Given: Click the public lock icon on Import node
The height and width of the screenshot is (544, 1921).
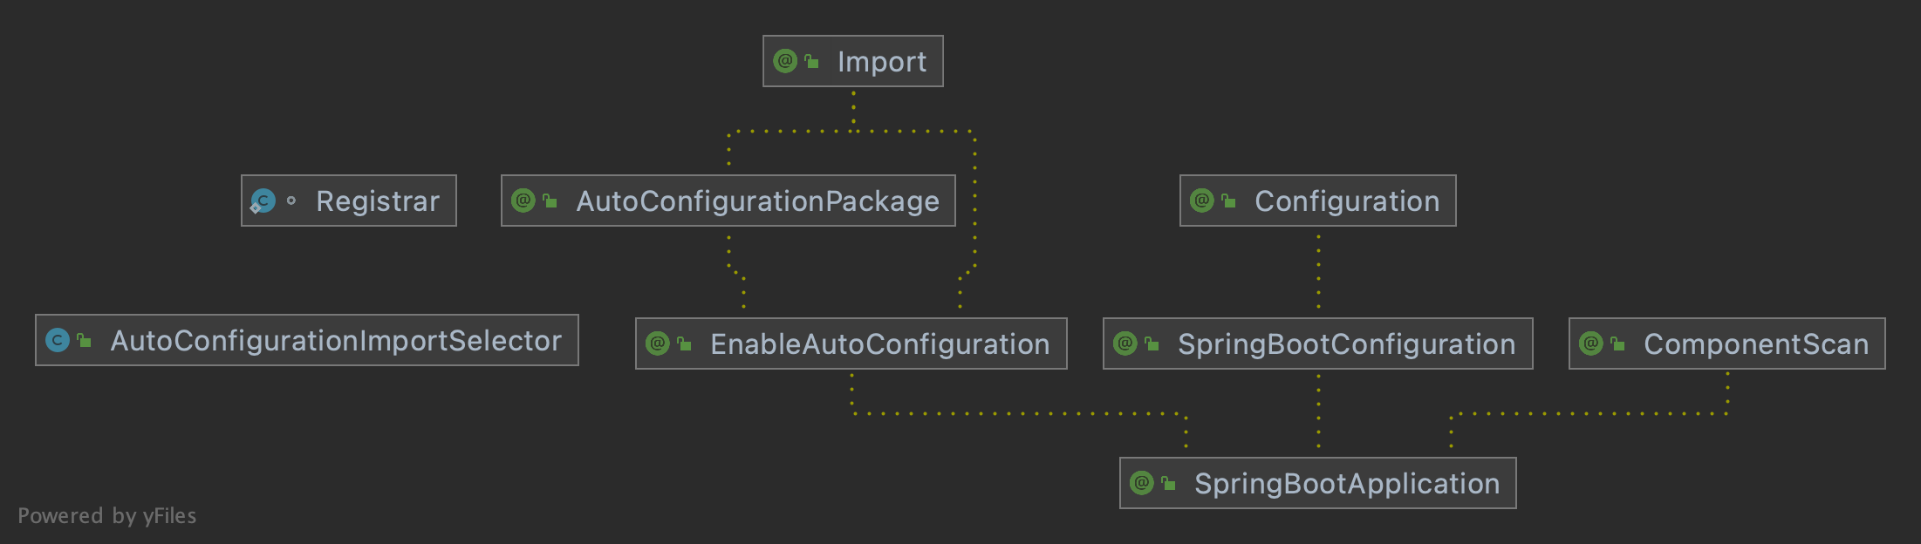Looking at the screenshot, I should (812, 61).
